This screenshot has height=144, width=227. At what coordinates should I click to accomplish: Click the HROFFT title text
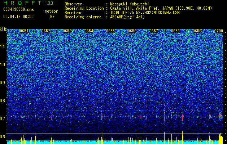[x=22, y=3]
